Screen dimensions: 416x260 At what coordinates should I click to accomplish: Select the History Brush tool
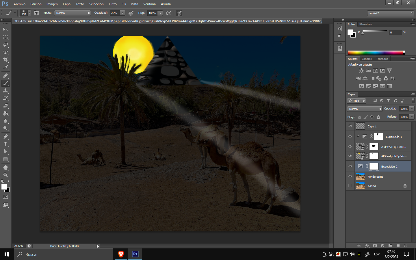pos(5,98)
